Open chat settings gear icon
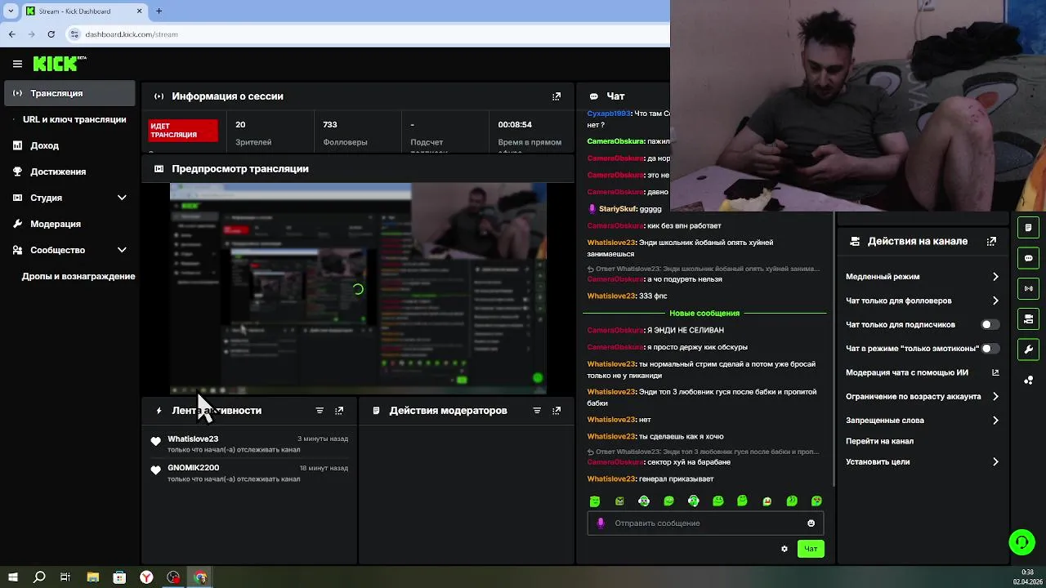The width and height of the screenshot is (1046, 588). coord(784,549)
